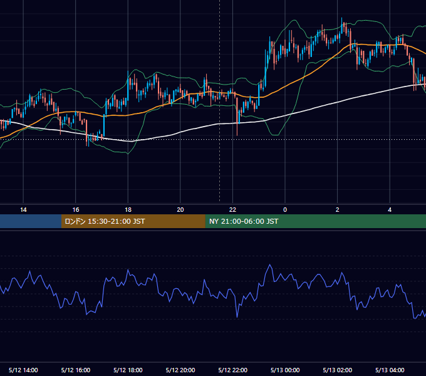Click the 5/12 20:00 label on the lower axis
Screen dimensions: 426x376
click(x=180, y=370)
